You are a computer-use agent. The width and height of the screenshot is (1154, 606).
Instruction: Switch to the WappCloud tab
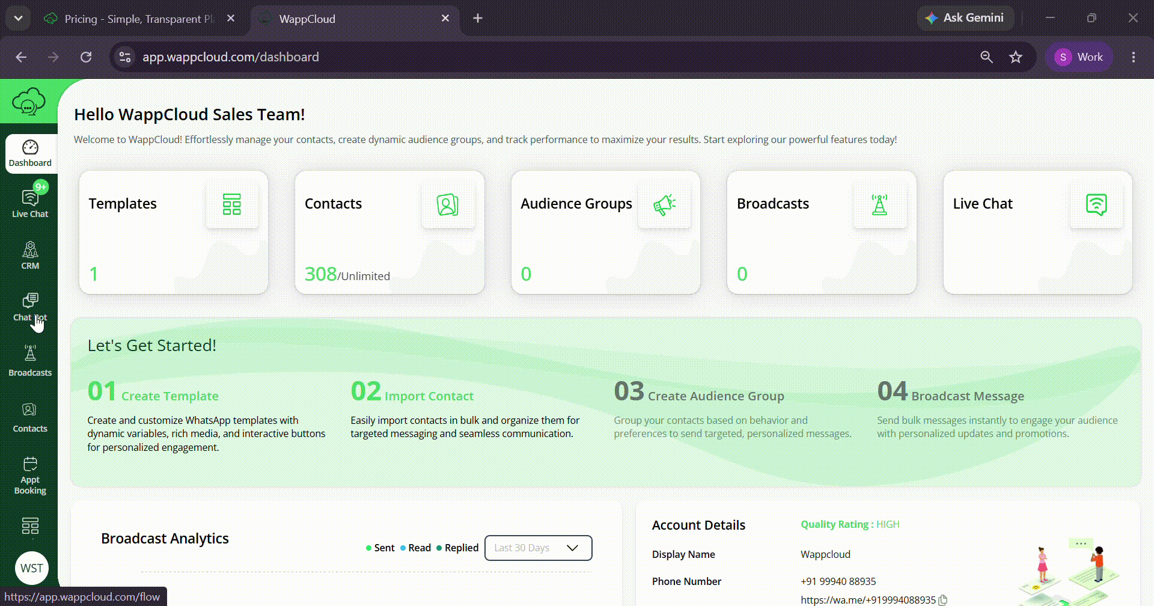(x=355, y=19)
